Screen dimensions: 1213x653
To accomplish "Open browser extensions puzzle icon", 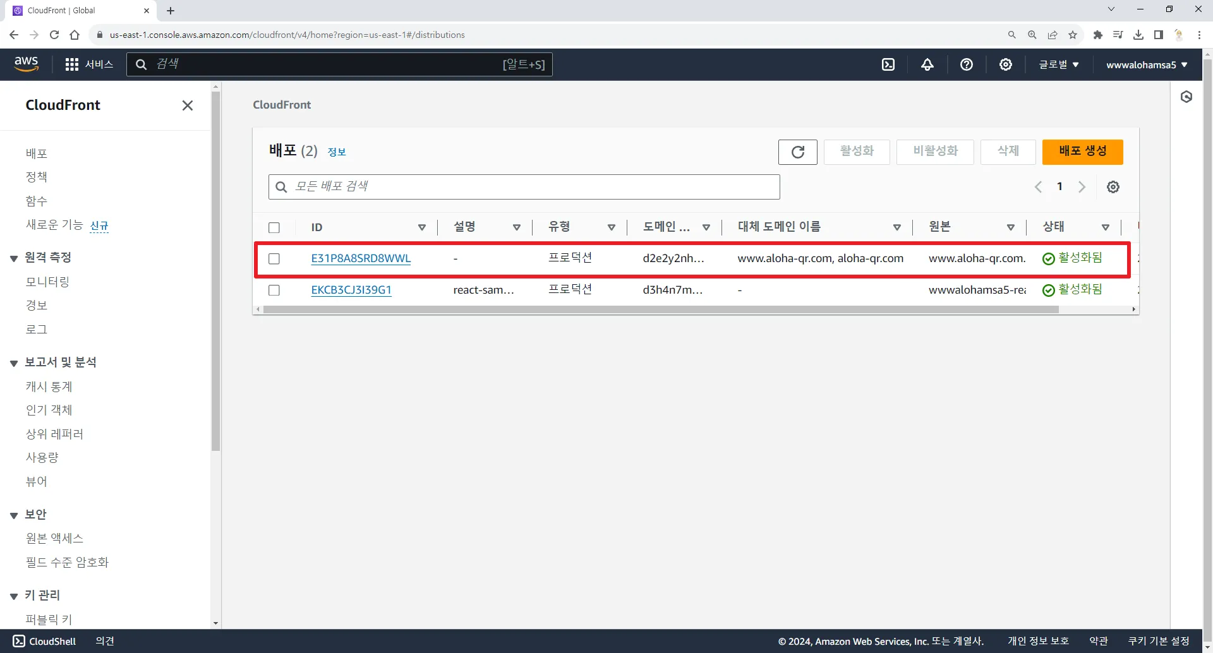I will point(1098,35).
